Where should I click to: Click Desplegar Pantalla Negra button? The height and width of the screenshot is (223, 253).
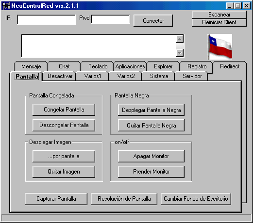(x=151, y=110)
